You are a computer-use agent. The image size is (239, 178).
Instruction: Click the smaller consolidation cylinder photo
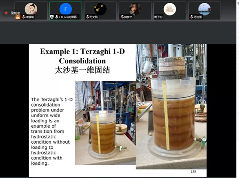[x=105, y=123]
